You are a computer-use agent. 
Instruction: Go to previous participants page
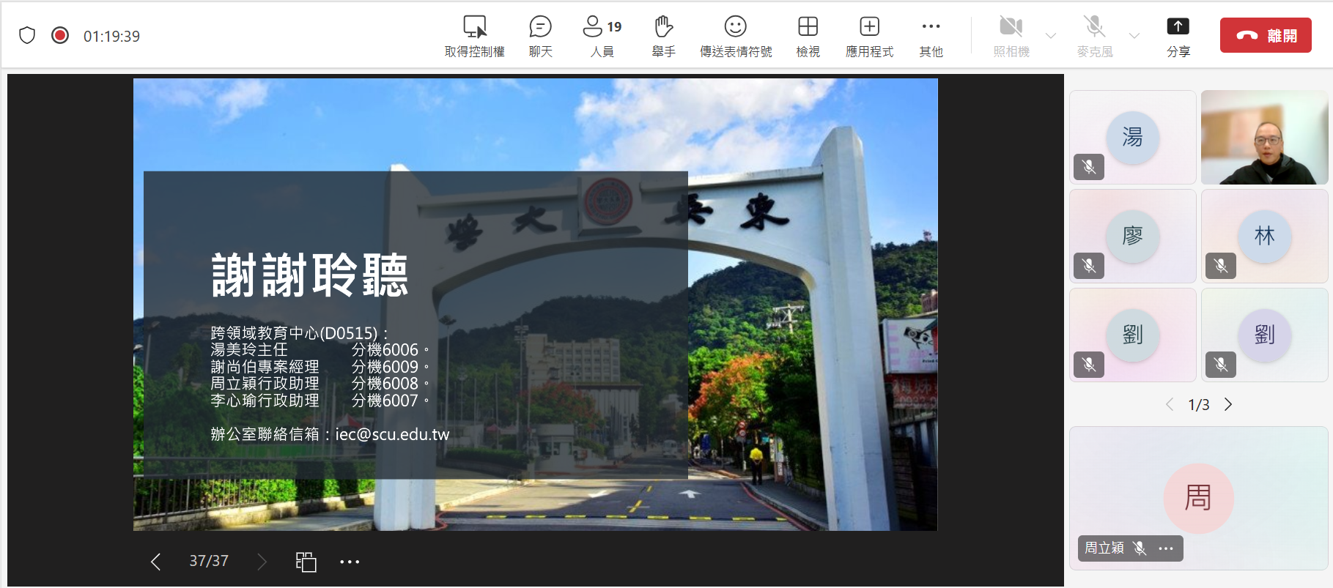pos(1170,404)
